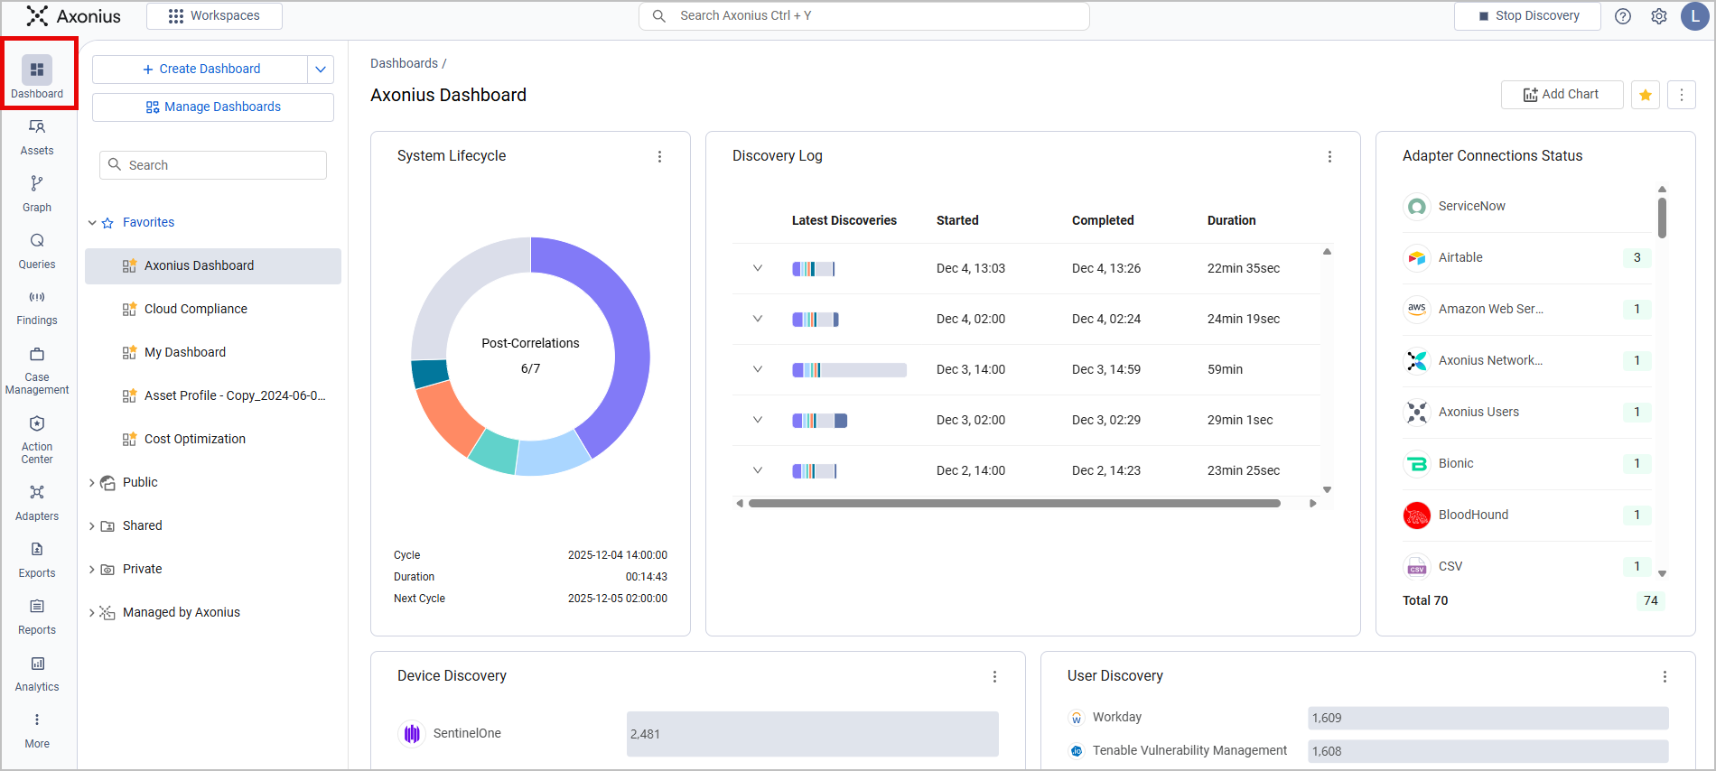Viewport: 1716px width, 771px height.
Task: Open Device Discovery chart options menu
Action: pyautogui.click(x=995, y=677)
